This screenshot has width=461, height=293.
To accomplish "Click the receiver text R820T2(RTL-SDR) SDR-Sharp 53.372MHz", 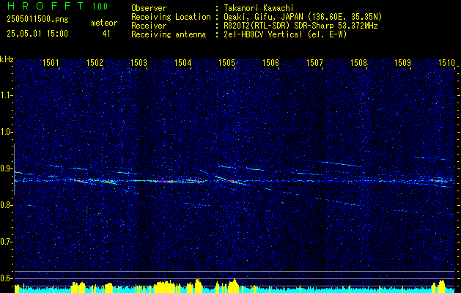I will pyautogui.click(x=299, y=26).
